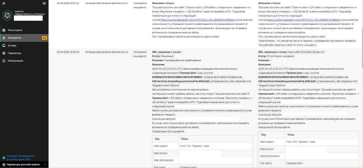Click Mail destinations cell in right table
This screenshot has width=363, height=168.
(272, 156)
